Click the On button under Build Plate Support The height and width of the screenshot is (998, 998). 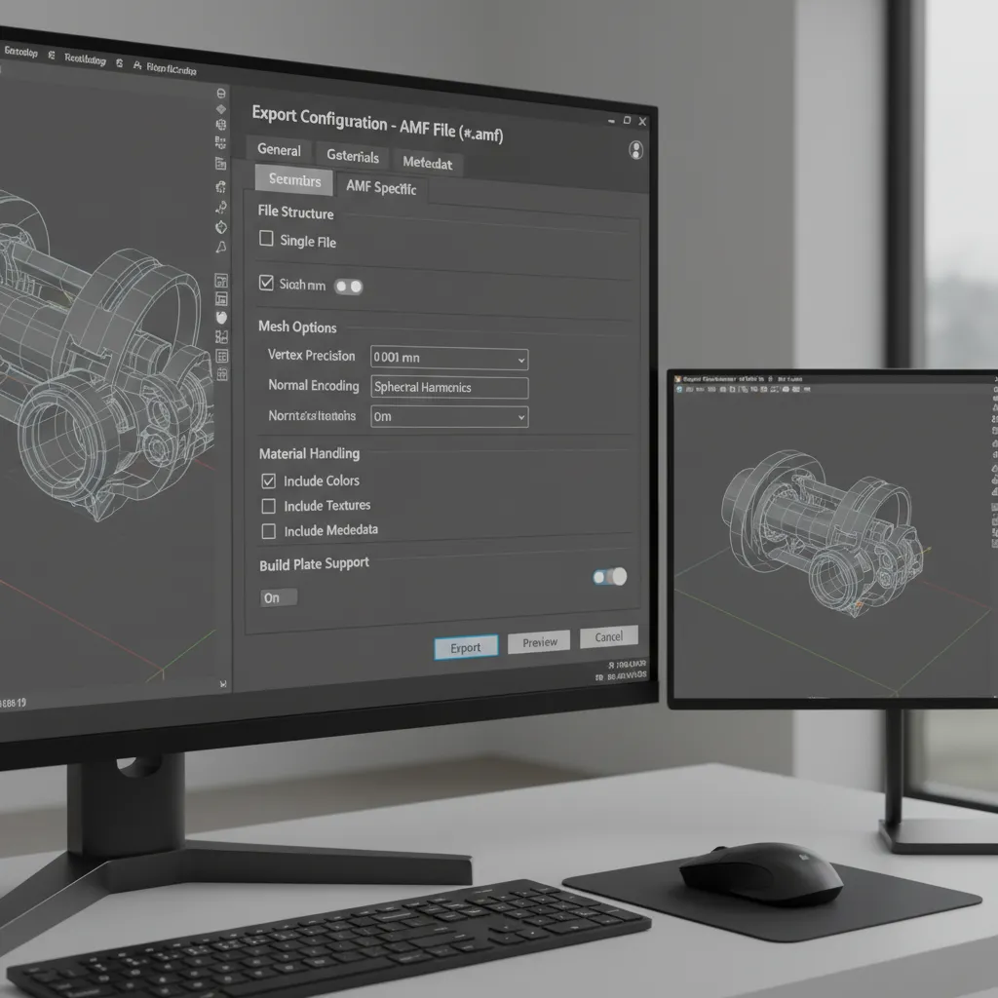click(279, 597)
